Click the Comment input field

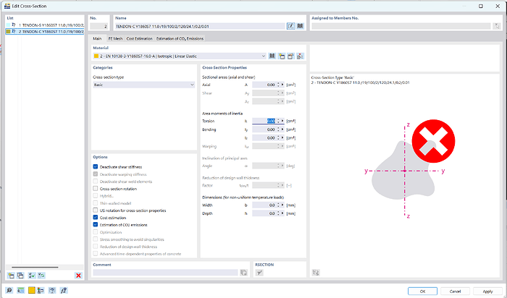(165, 273)
